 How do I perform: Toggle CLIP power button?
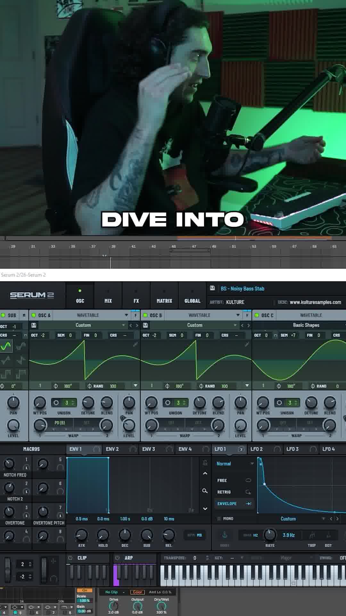[x=70, y=558]
